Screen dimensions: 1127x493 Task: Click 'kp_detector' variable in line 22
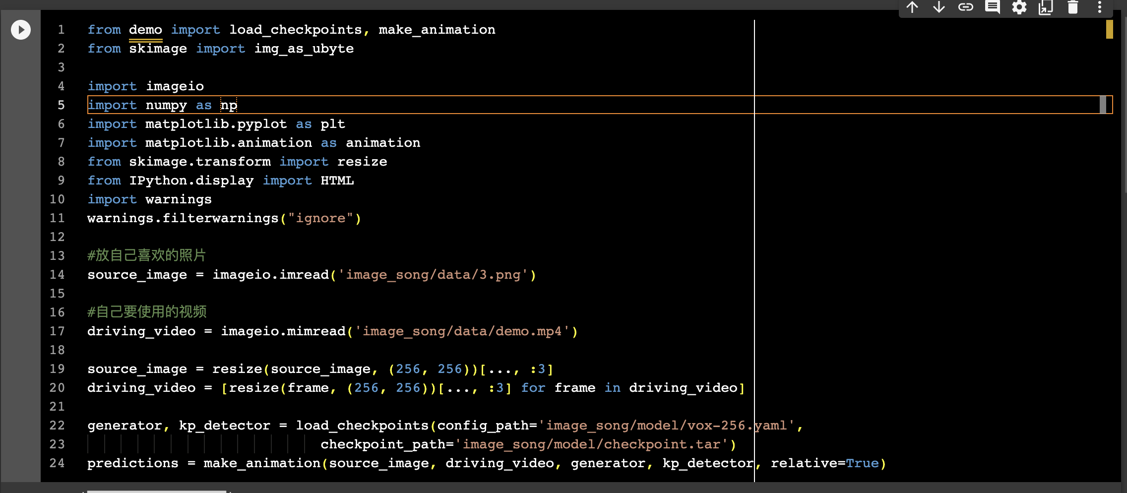pos(225,426)
